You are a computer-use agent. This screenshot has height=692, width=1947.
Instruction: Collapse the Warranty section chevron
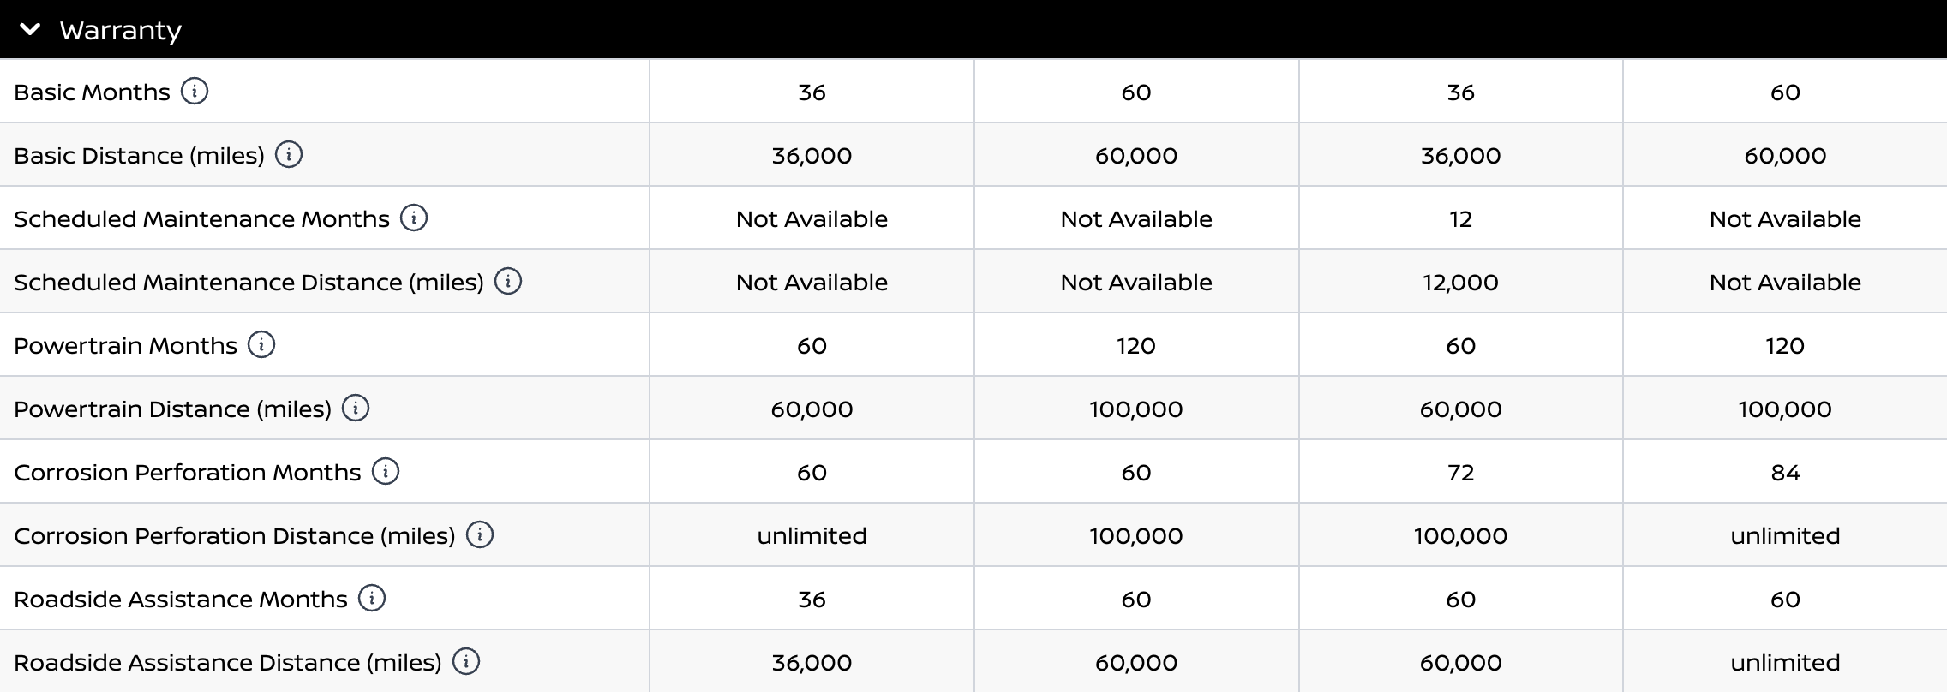30,30
